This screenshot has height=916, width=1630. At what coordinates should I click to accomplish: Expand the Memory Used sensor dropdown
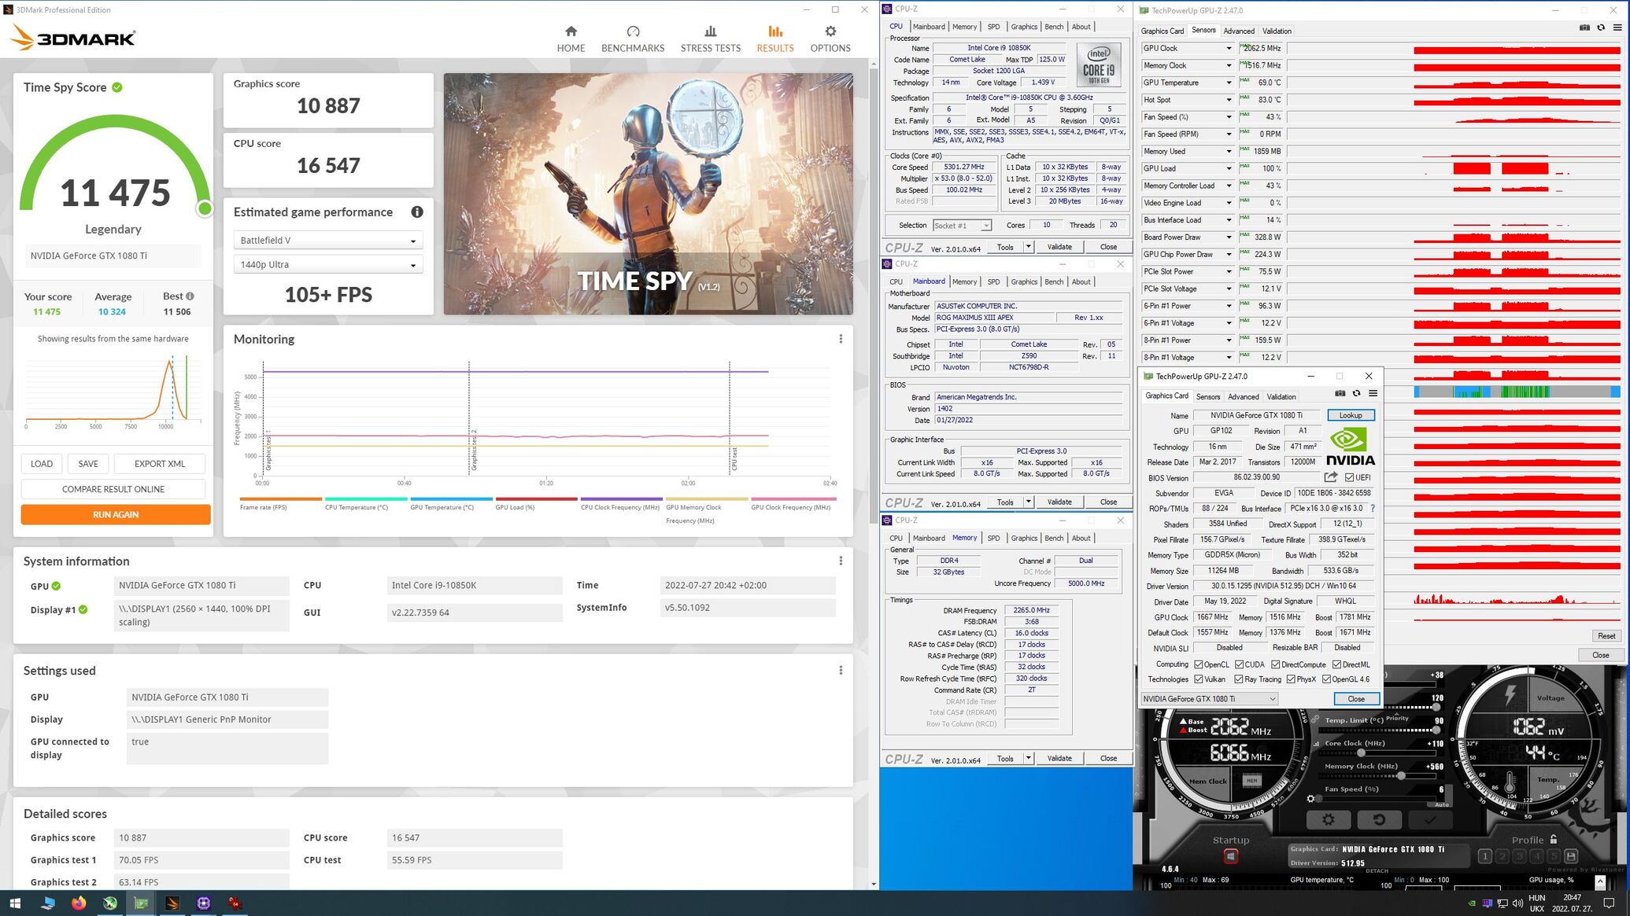pyautogui.click(x=1229, y=152)
